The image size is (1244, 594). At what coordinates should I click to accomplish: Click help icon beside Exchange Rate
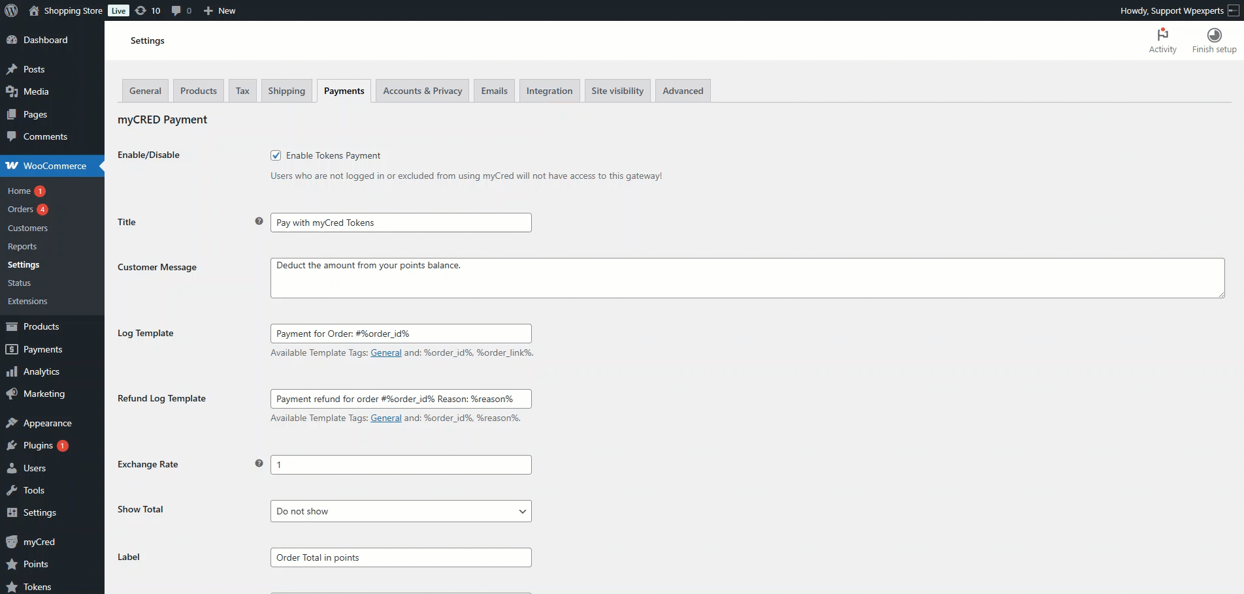tap(259, 463)
